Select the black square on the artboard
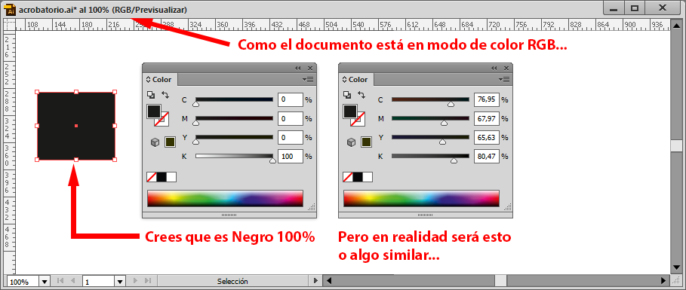This screenshot has width=686, height=290. coord(76,126)
